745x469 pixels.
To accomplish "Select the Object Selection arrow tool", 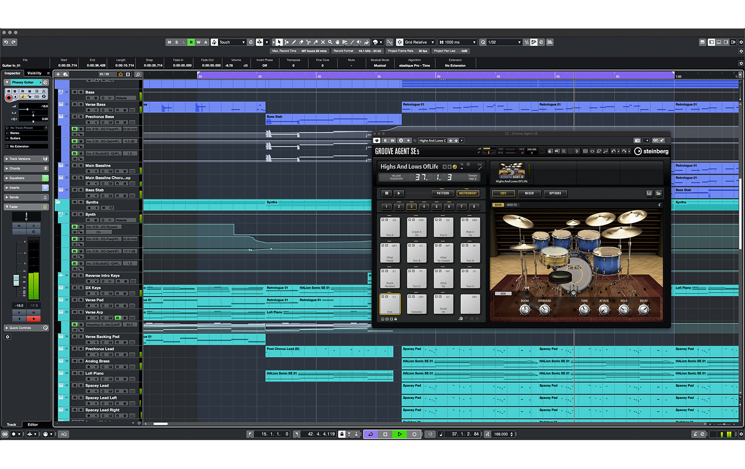I will click(279, 42).
